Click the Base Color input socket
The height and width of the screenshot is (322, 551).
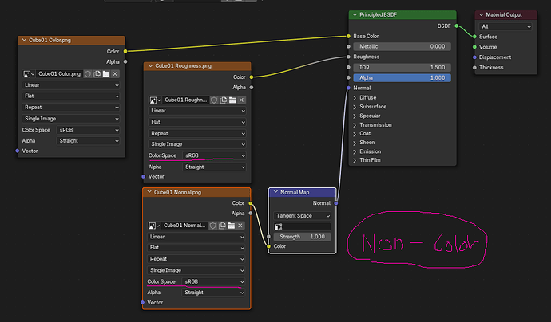[x=348, y=36]
